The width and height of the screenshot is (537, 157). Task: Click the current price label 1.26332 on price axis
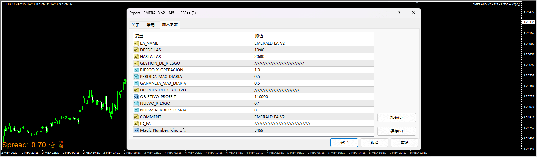(529, 22)
